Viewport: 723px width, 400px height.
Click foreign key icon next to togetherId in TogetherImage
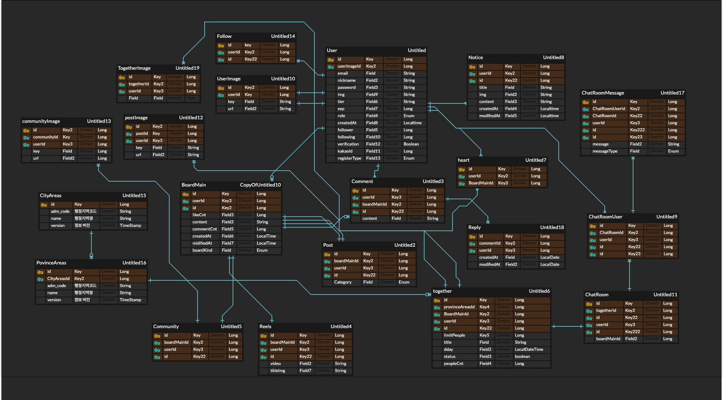(x=121, y=84)
